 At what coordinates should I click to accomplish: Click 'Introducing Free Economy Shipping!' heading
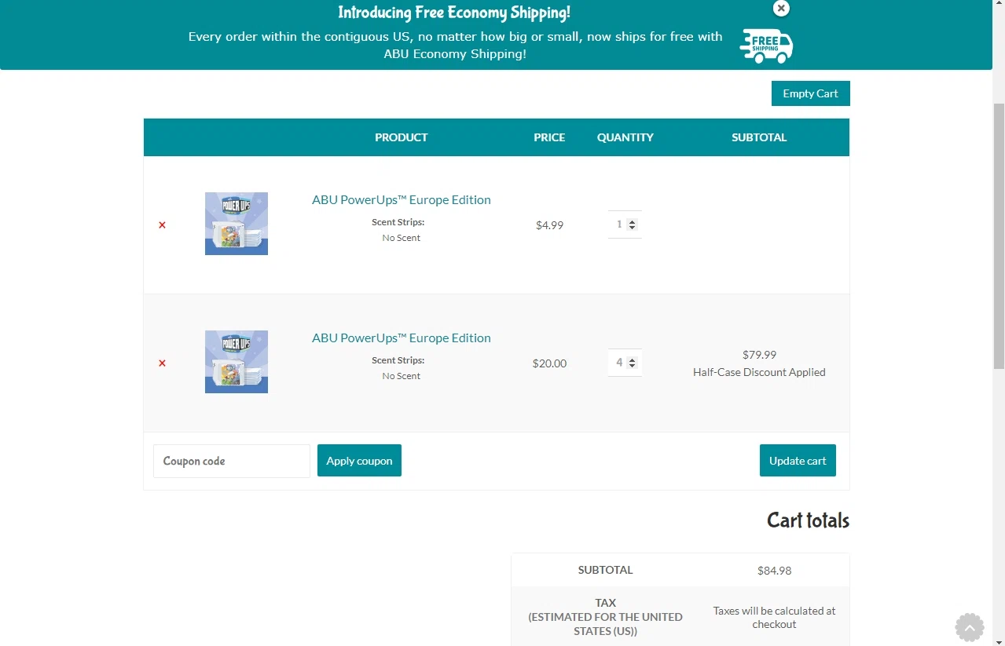pyautogui.click(x=454, y=13)
